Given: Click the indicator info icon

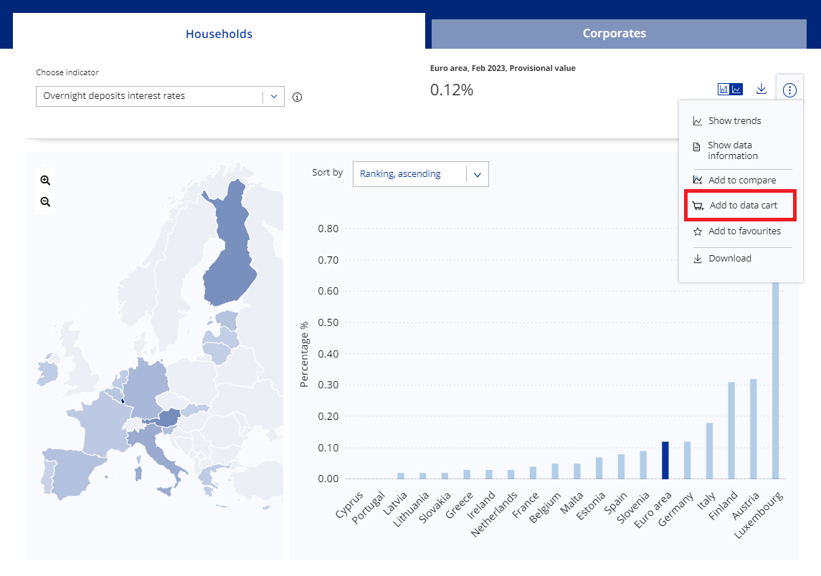Looking at the screenshot, I should 297,97.
